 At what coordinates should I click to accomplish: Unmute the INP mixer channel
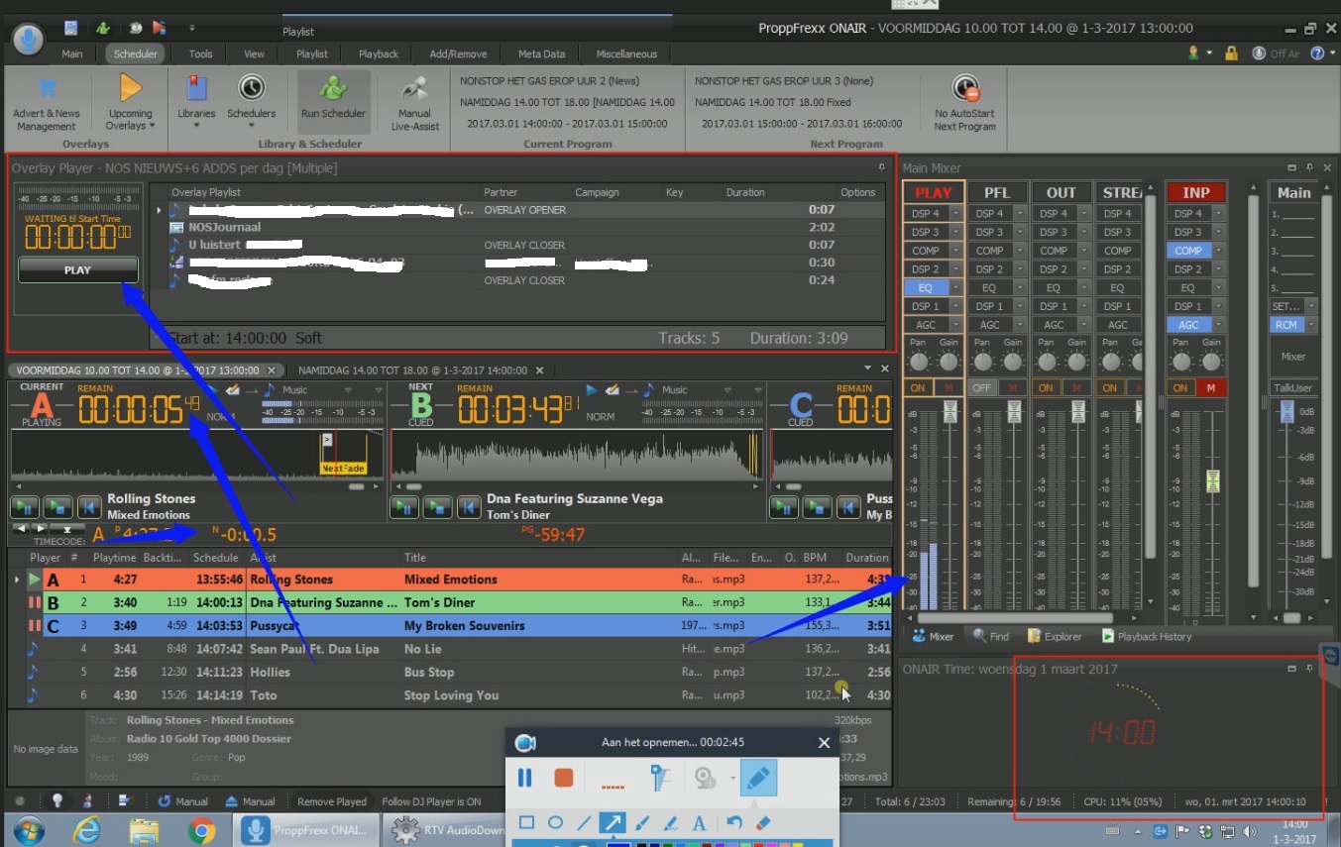1212,388
